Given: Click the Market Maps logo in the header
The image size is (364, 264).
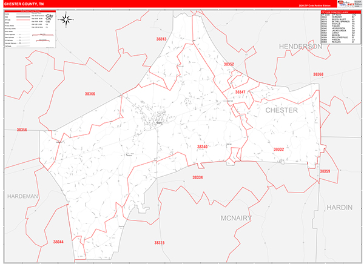Looking at the screenshot, I should pyautogui.click(x=346, y=4).
